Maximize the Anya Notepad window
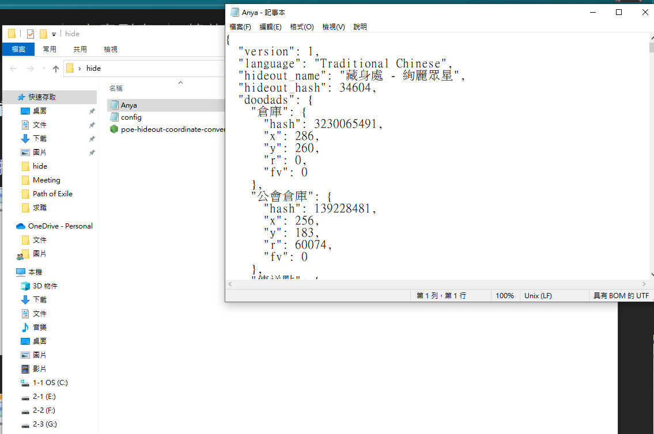The image size is (654, 434). [x=619, y=12]
